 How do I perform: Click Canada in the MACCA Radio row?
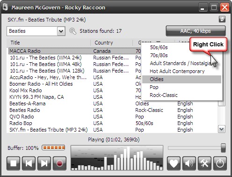click(x=102, y=51)
